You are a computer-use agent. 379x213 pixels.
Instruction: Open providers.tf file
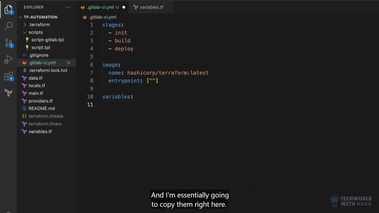40,101
